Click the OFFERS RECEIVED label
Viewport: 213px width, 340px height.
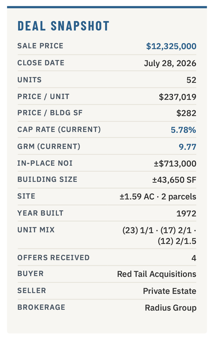(x=53, y=257)
